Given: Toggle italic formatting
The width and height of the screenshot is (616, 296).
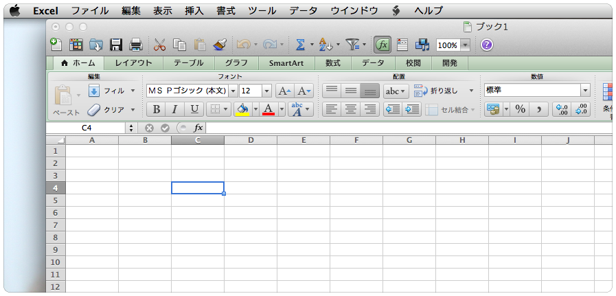Looking at the screenshot, I should pos(175,109).
